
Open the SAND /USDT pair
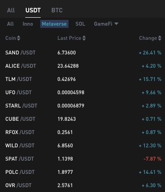pos(20,53)
